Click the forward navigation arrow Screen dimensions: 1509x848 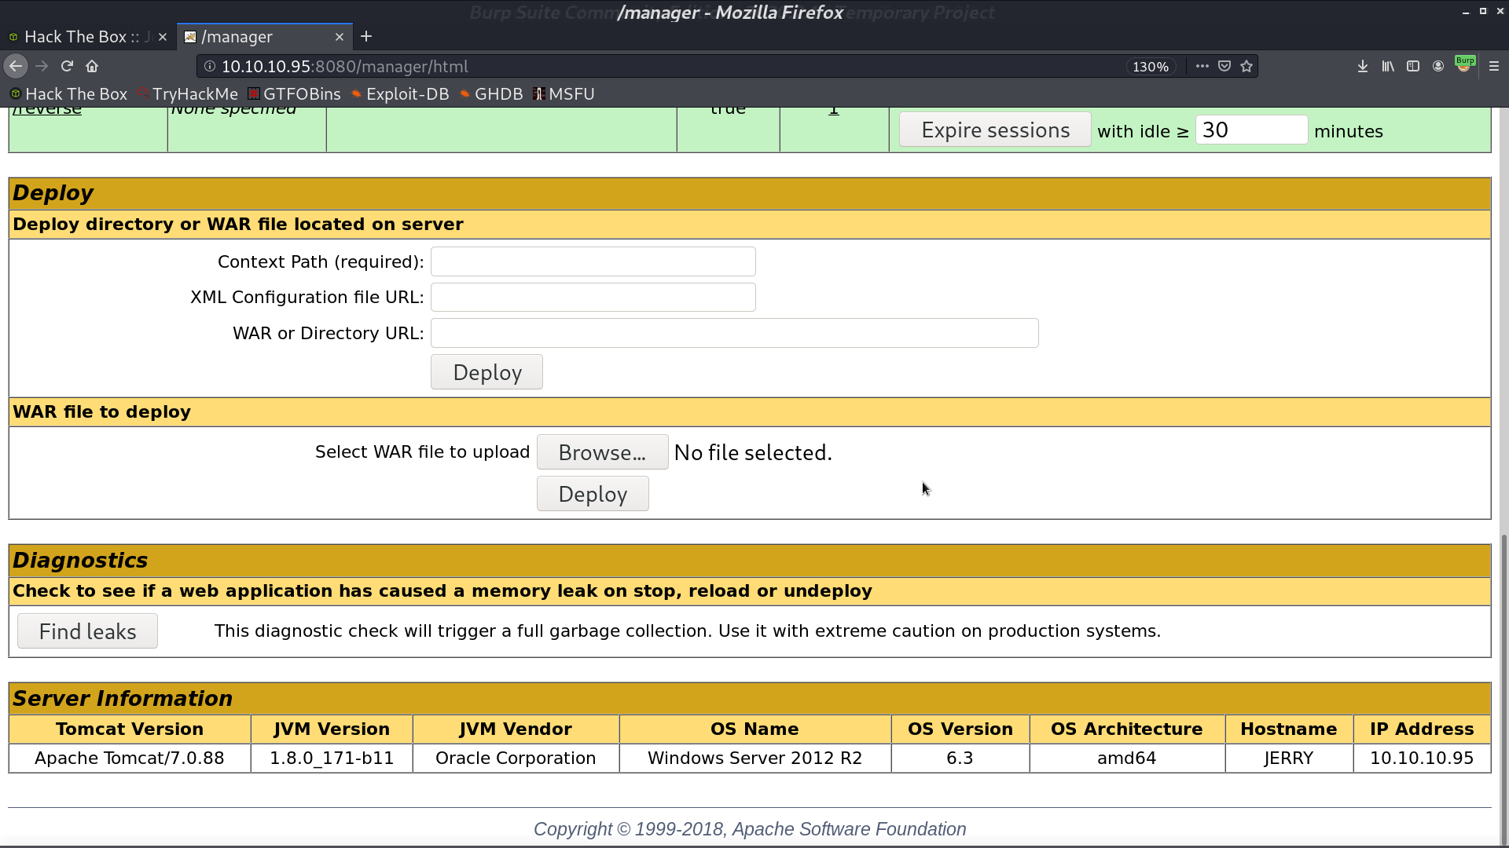(x=42, y=67)
